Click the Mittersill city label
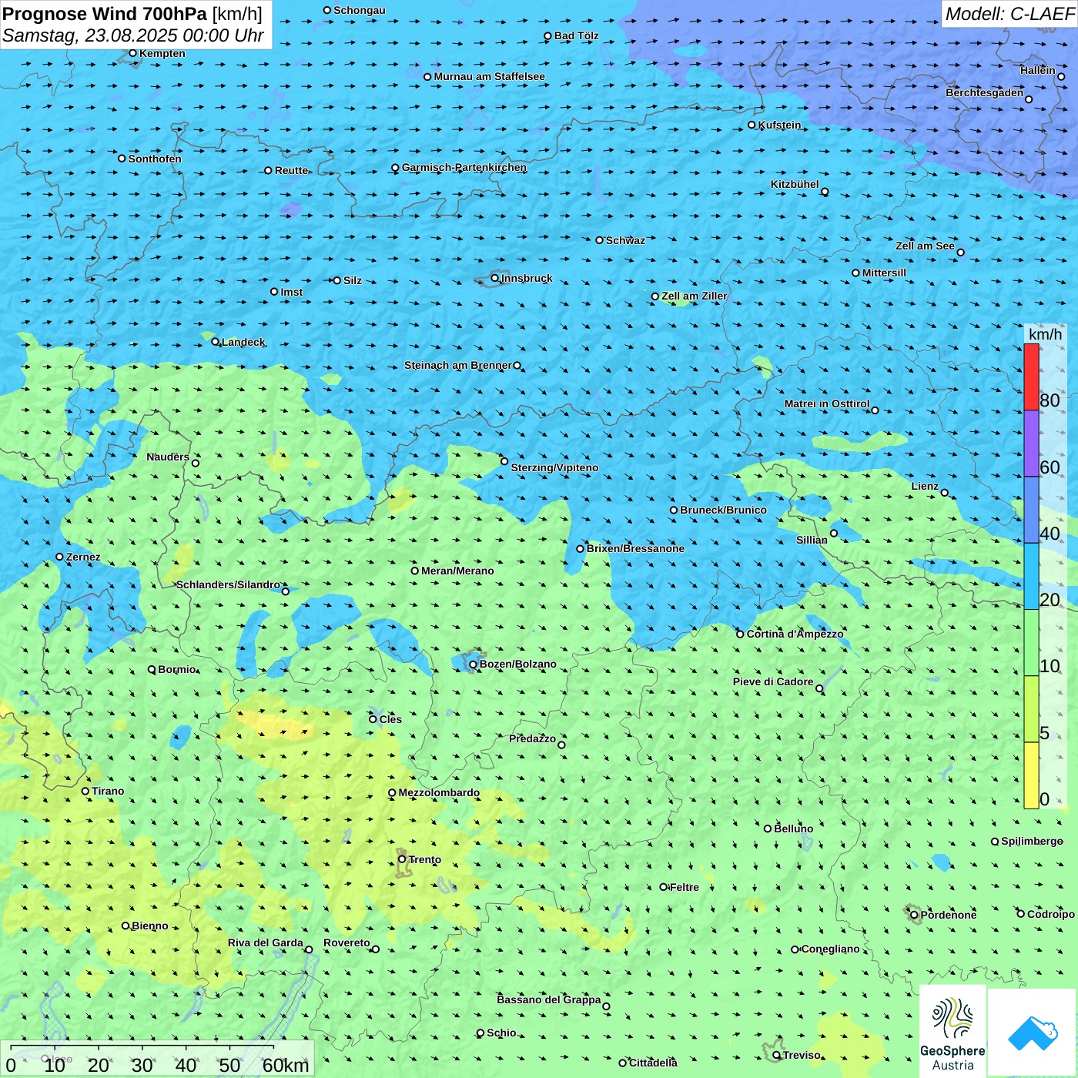The width and height of the screenshot is (1078, 1078). pyautogui.click(x=884, y=273)
